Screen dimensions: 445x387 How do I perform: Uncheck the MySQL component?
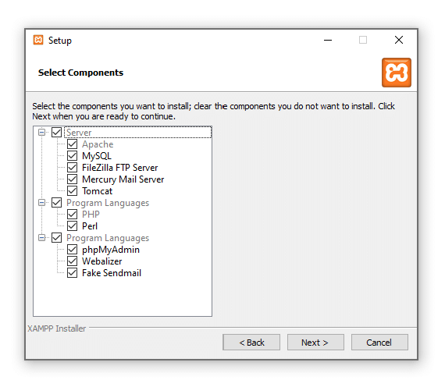(x=72, y=156)
